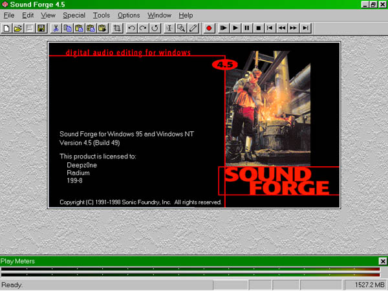The image size is (388, 291).
Task: Select the Pencil draw tool
Action: (x=193, y=28)
